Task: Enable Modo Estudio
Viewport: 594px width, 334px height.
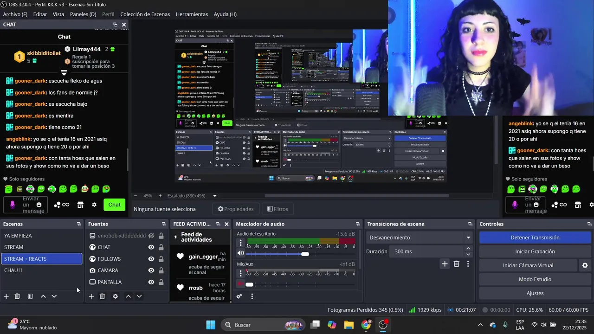Action: click(x=535, y=279)
